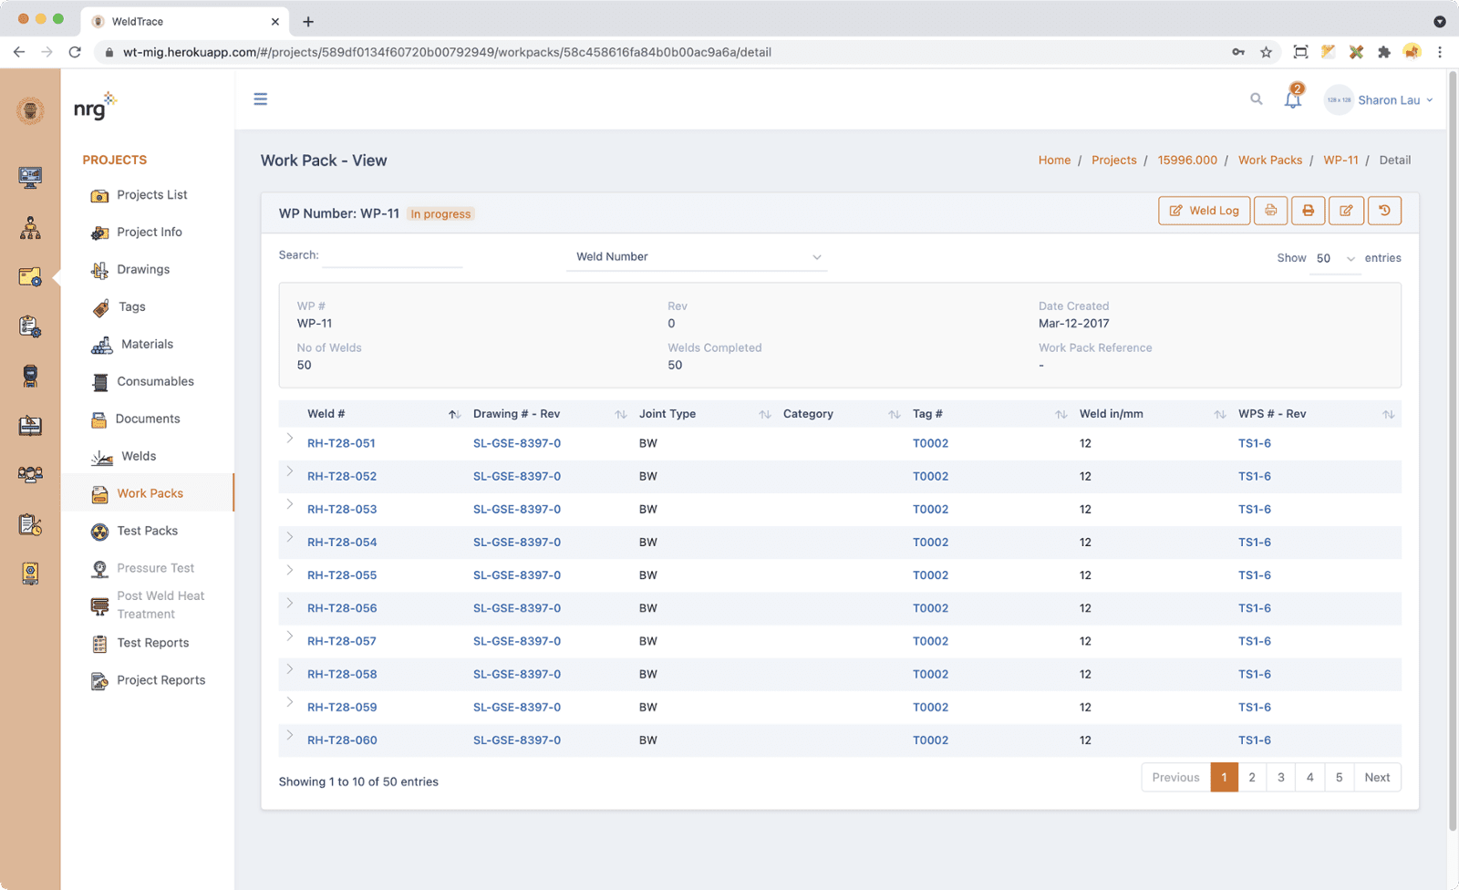
Task: Click the history revert icon button
Action: (1384, 211)
